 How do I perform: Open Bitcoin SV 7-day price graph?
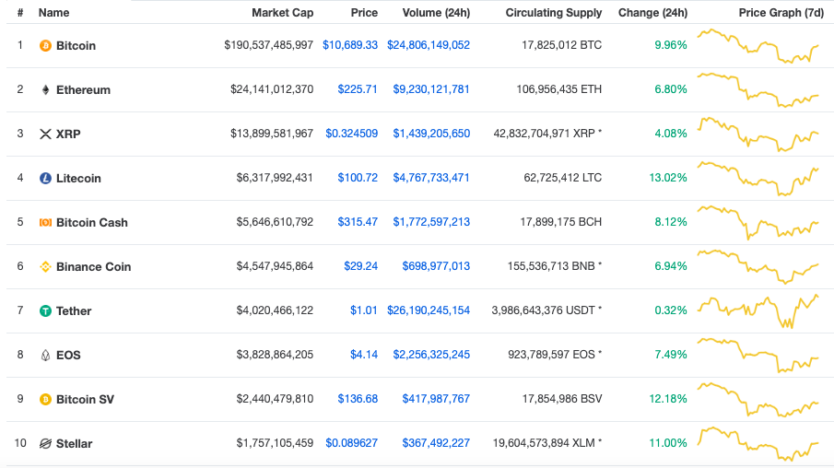coord(758,400)
